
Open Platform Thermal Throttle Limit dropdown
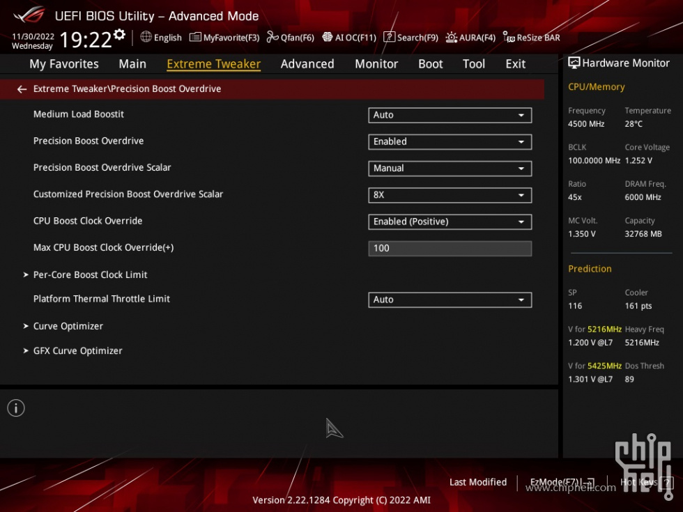(x=450, y=300)
